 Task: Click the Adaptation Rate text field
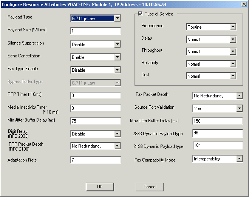pos(96,160)
